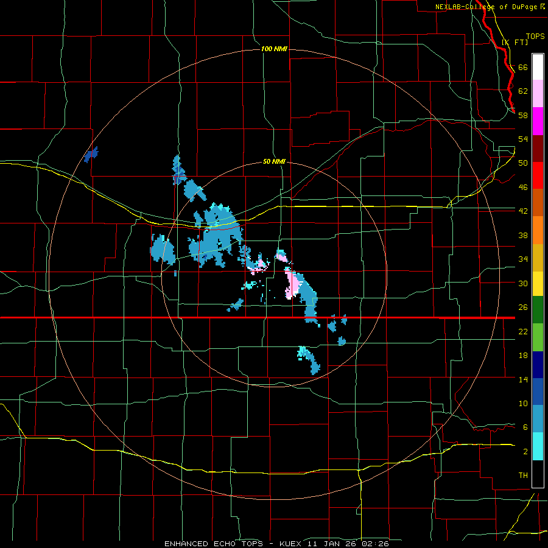The height and width of the screenshot is (548, 548).
Task: Click the 100 NMI range ring label
Action: point(274,49)
